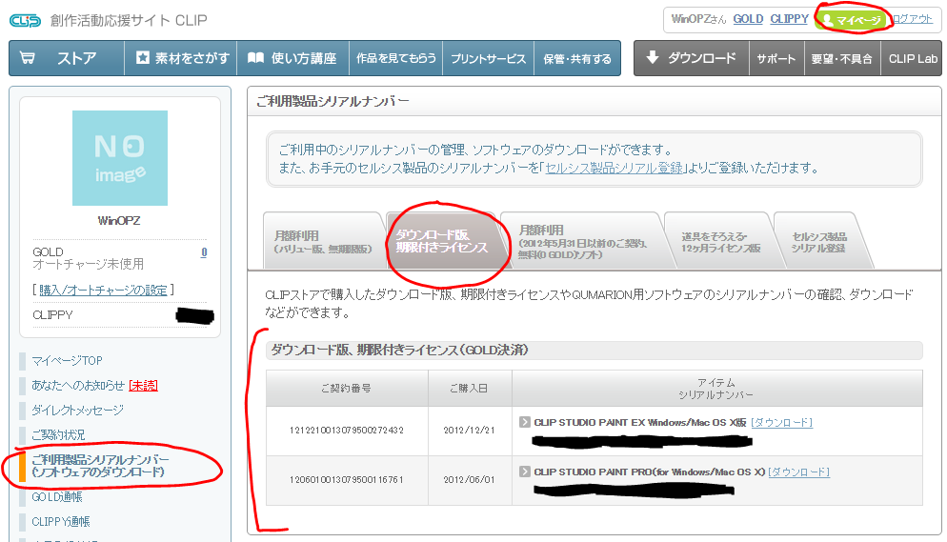Click the GOLD balance 0 link

point(204,252)
